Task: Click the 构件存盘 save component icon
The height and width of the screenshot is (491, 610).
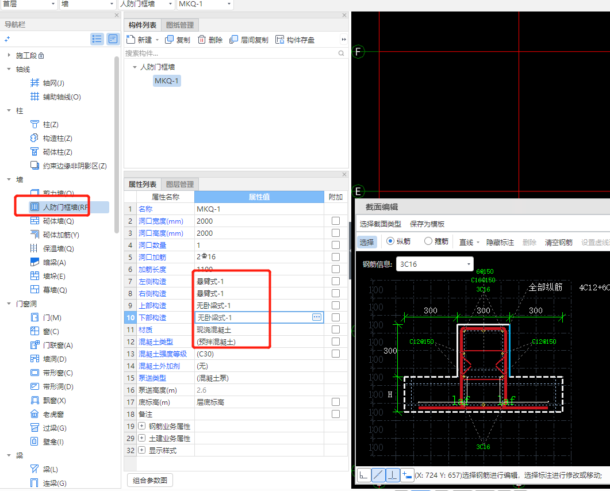Action: (x=280, y=40)
